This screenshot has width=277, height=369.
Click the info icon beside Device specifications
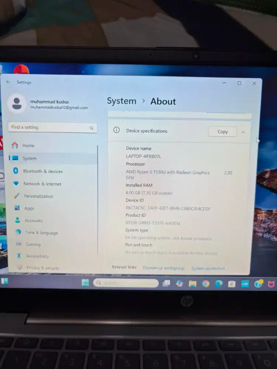(116, 130)
